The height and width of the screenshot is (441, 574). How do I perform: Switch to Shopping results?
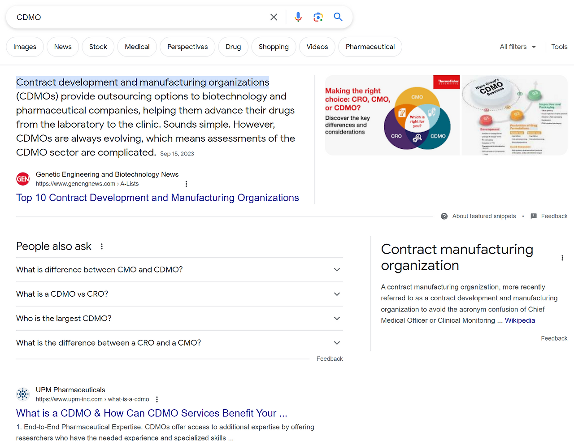[x=274, y=47]
